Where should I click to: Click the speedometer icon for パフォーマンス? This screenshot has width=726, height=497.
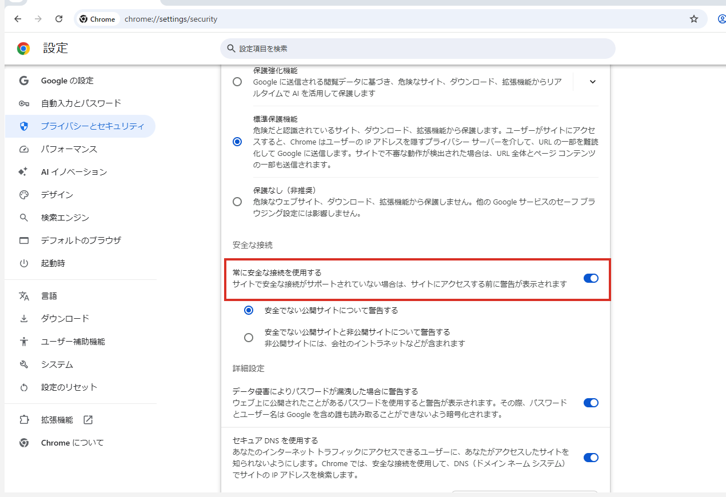[23, 149]
